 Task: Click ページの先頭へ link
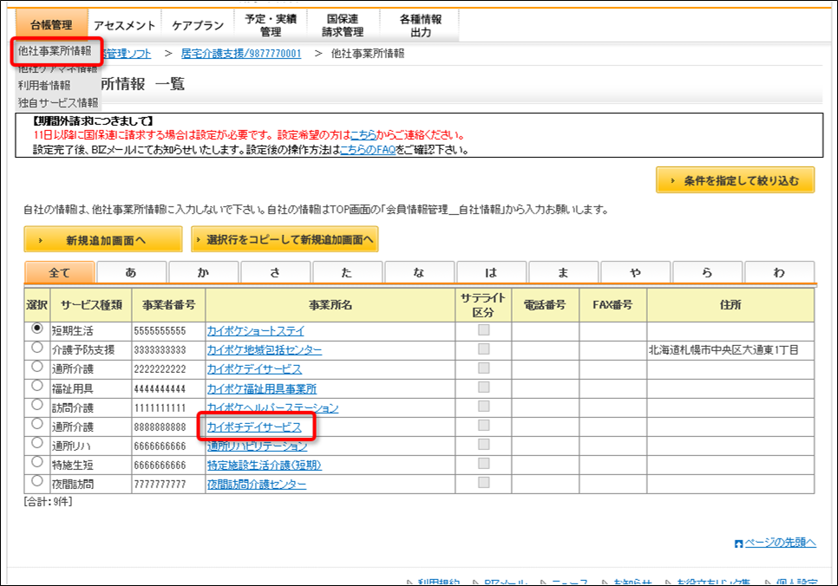780,543
